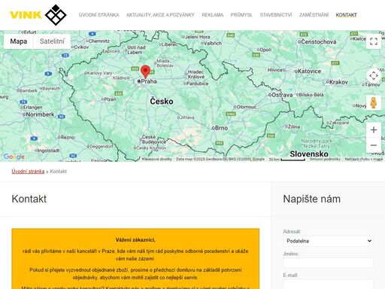
Task: Click the red location pin near Praha
Action: (x=145, y=71)
